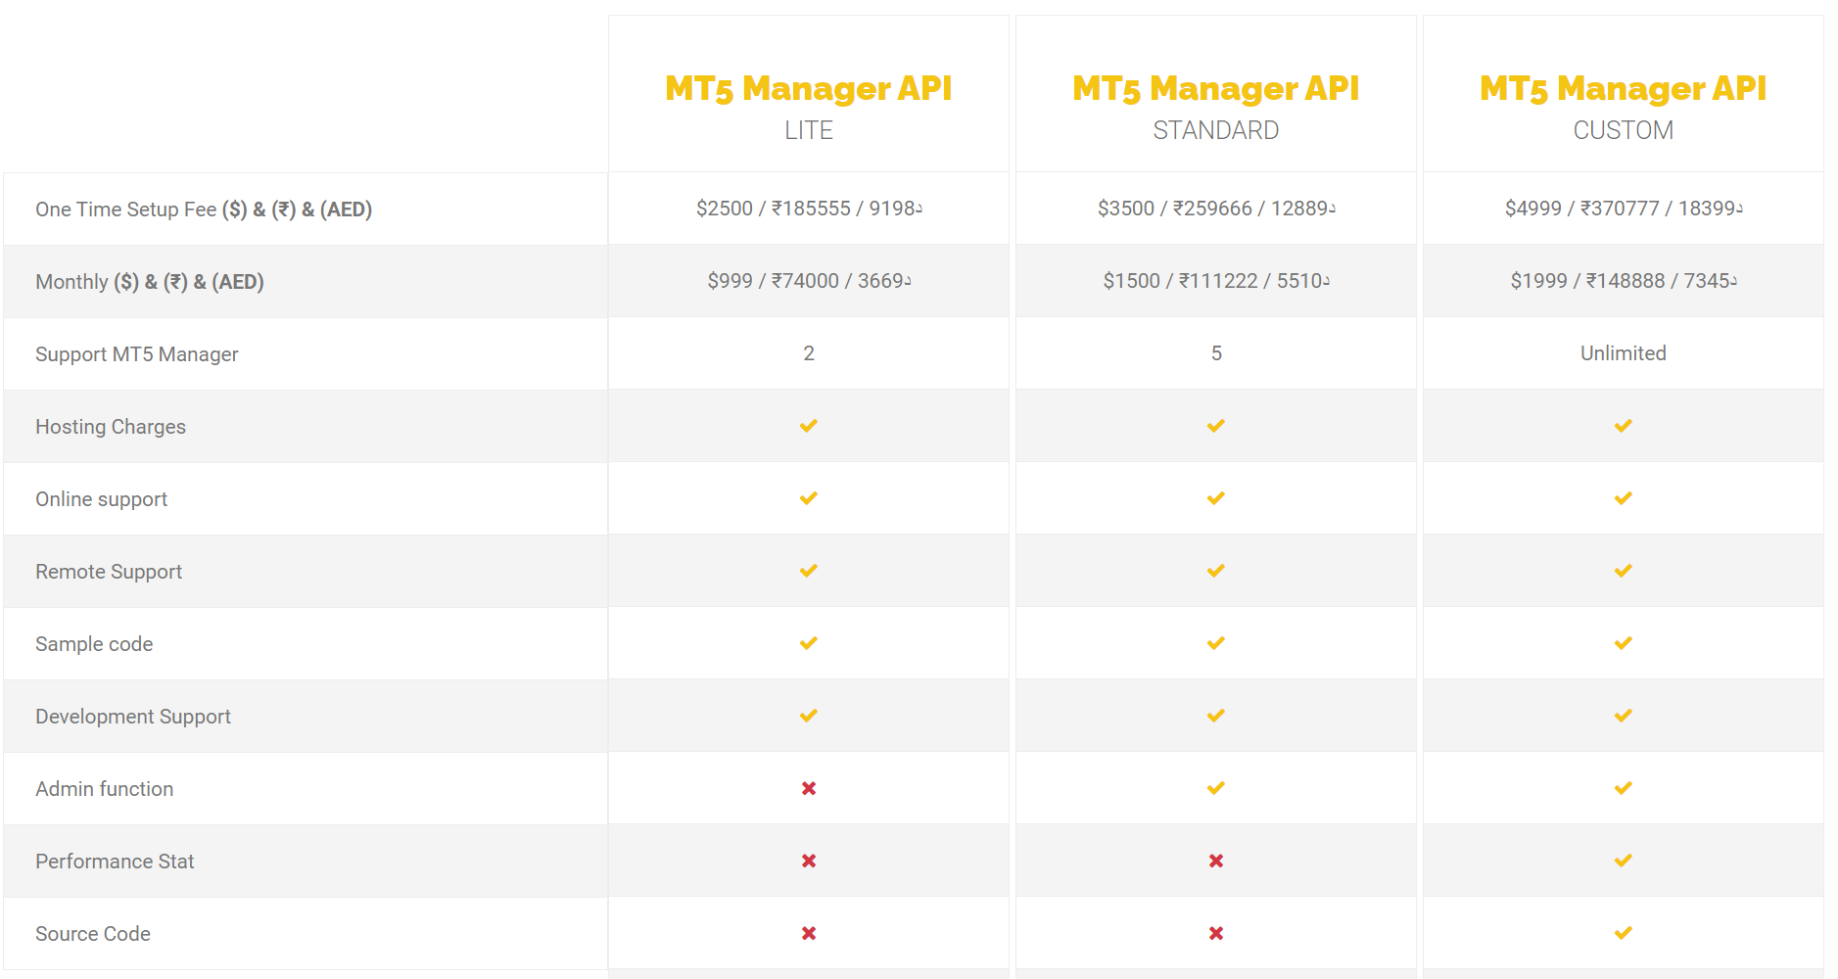Click Performance Stat red cross in Standard column
1838x979 pixels.
pos(1216,861)
